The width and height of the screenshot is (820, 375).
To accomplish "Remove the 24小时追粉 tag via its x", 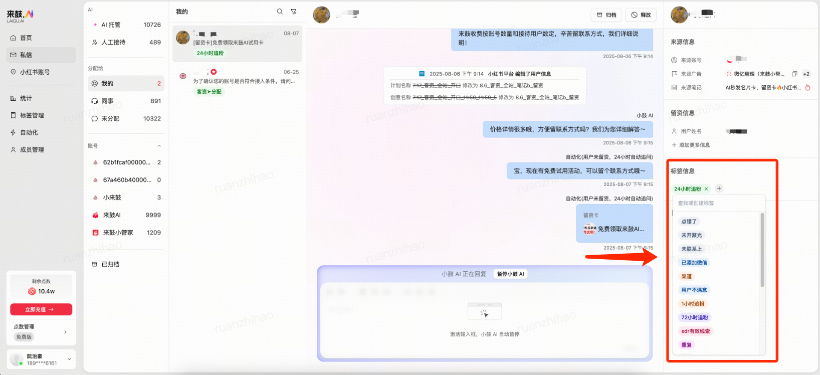I will [x=706, y=189].
